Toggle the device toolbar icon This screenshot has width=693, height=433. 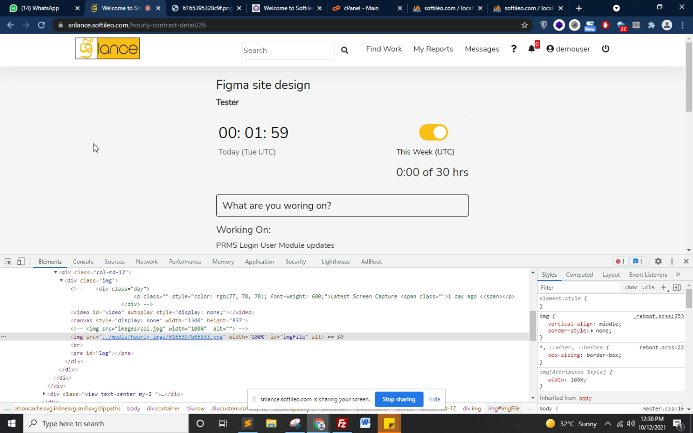pos(21,262)
